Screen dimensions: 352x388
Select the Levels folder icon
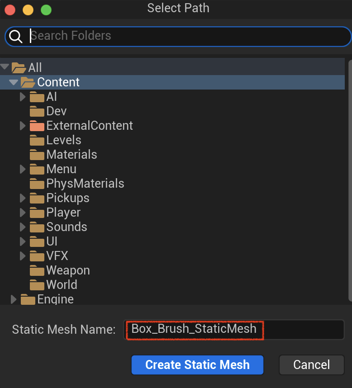[x=37, y=140]
